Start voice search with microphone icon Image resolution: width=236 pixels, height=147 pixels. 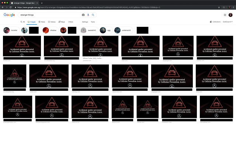(x=88, y=15)
